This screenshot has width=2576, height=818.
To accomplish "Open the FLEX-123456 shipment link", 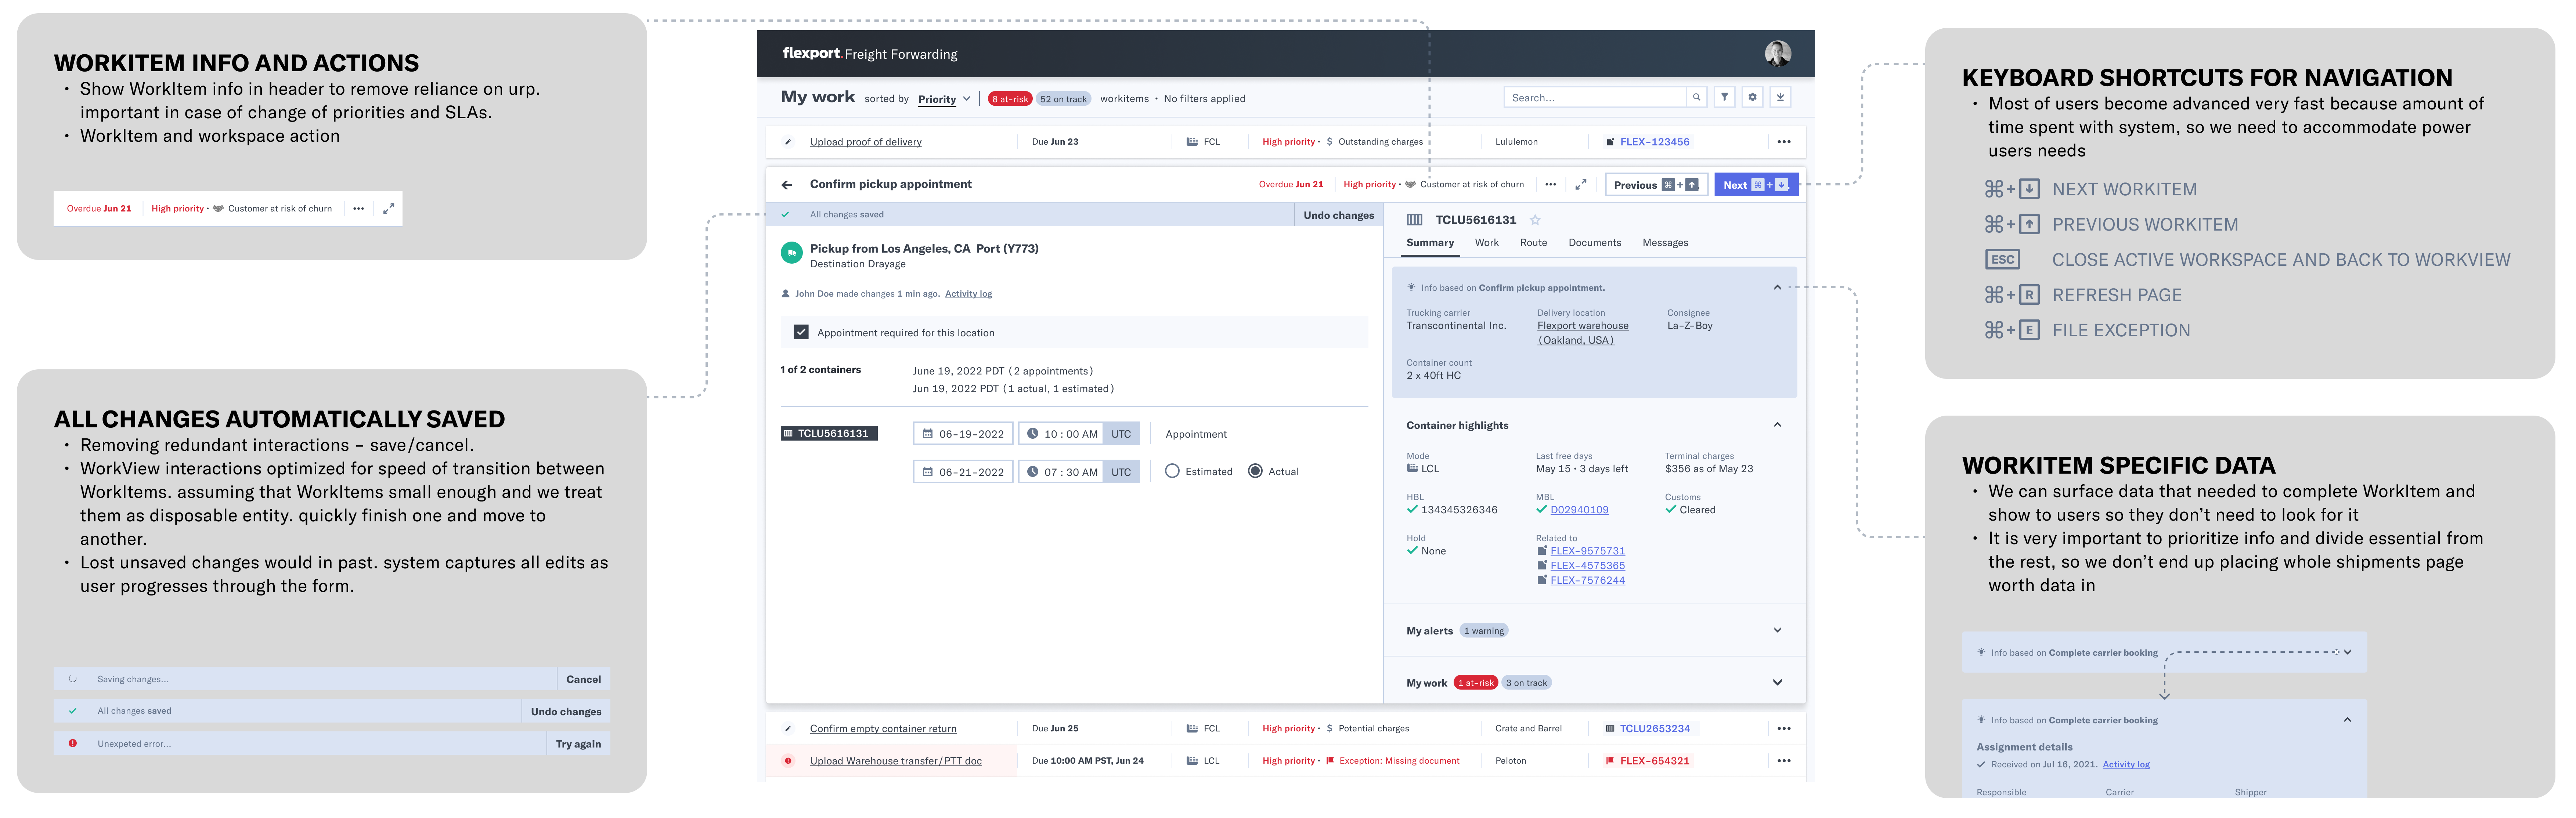I will click(1654, 142).
